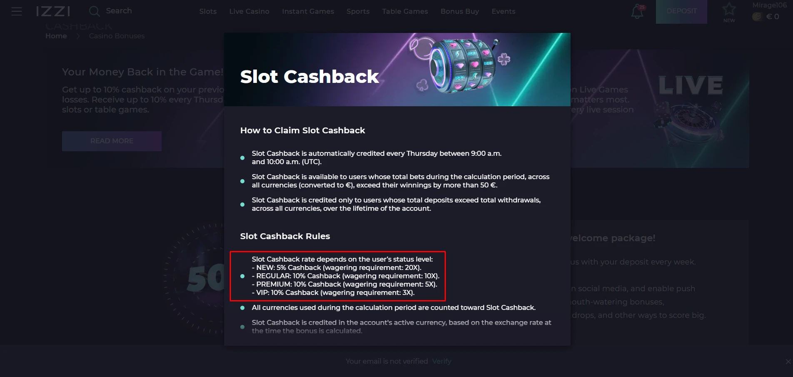Open the hamburger menu icon

pyautogui.click(x=17, y=11)
